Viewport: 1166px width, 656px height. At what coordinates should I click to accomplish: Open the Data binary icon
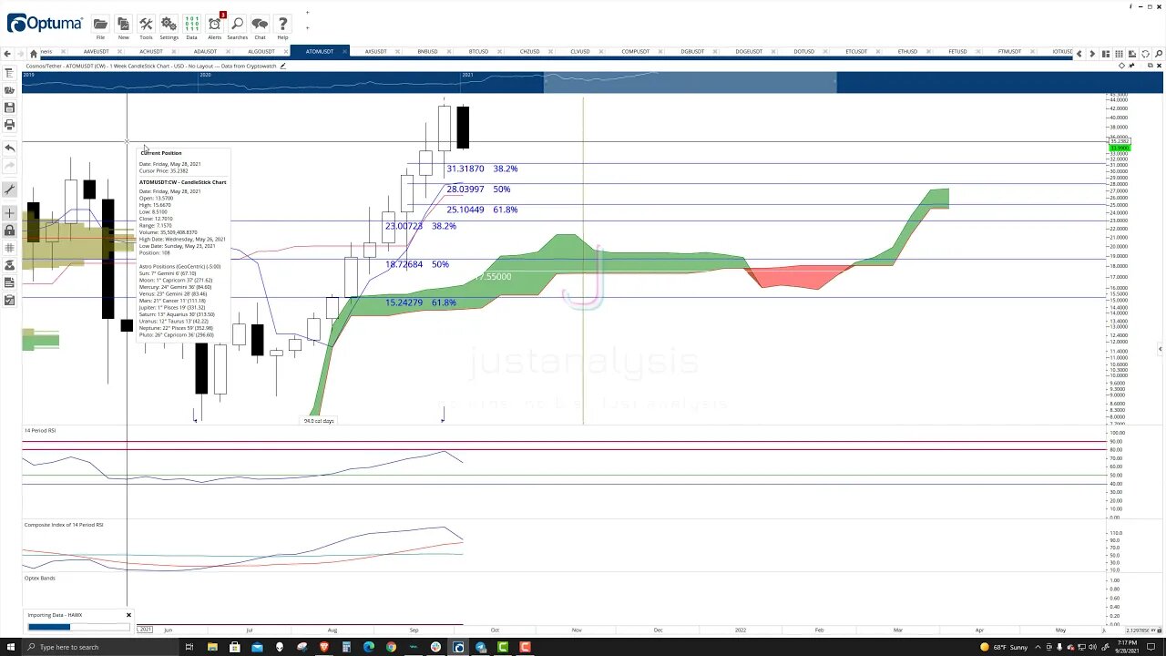(191, 25)
